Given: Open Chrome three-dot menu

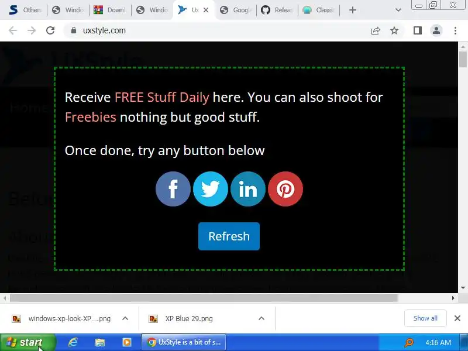Looking at the screenshot, I should 455,30.
